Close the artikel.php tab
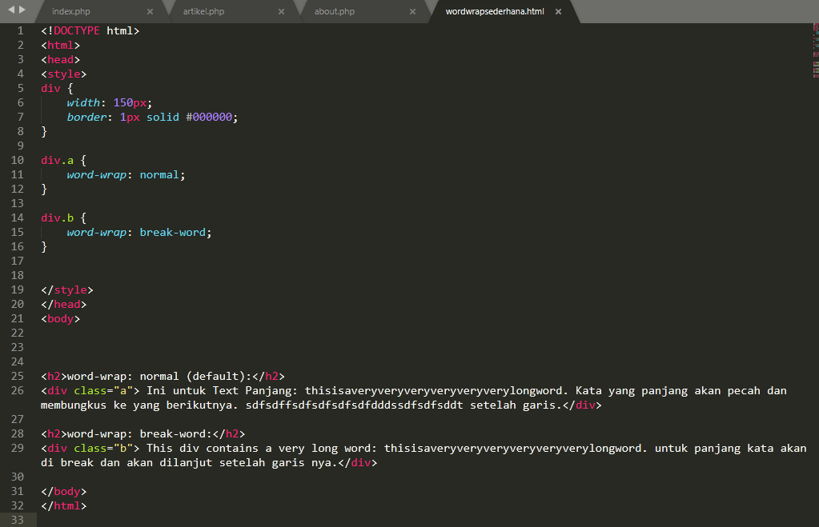The height and width of the screenshot is (527, 819). [281, 11]
